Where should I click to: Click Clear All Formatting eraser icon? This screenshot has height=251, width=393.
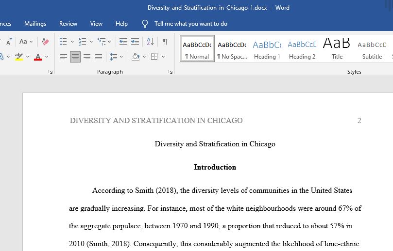pyautogui.click(x=45, y=42)
